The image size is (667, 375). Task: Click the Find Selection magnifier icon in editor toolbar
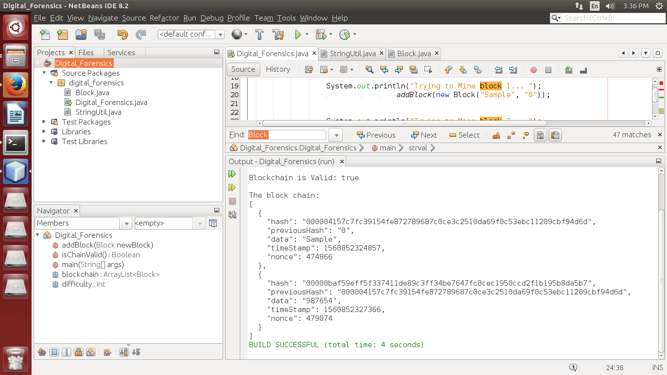370,70
